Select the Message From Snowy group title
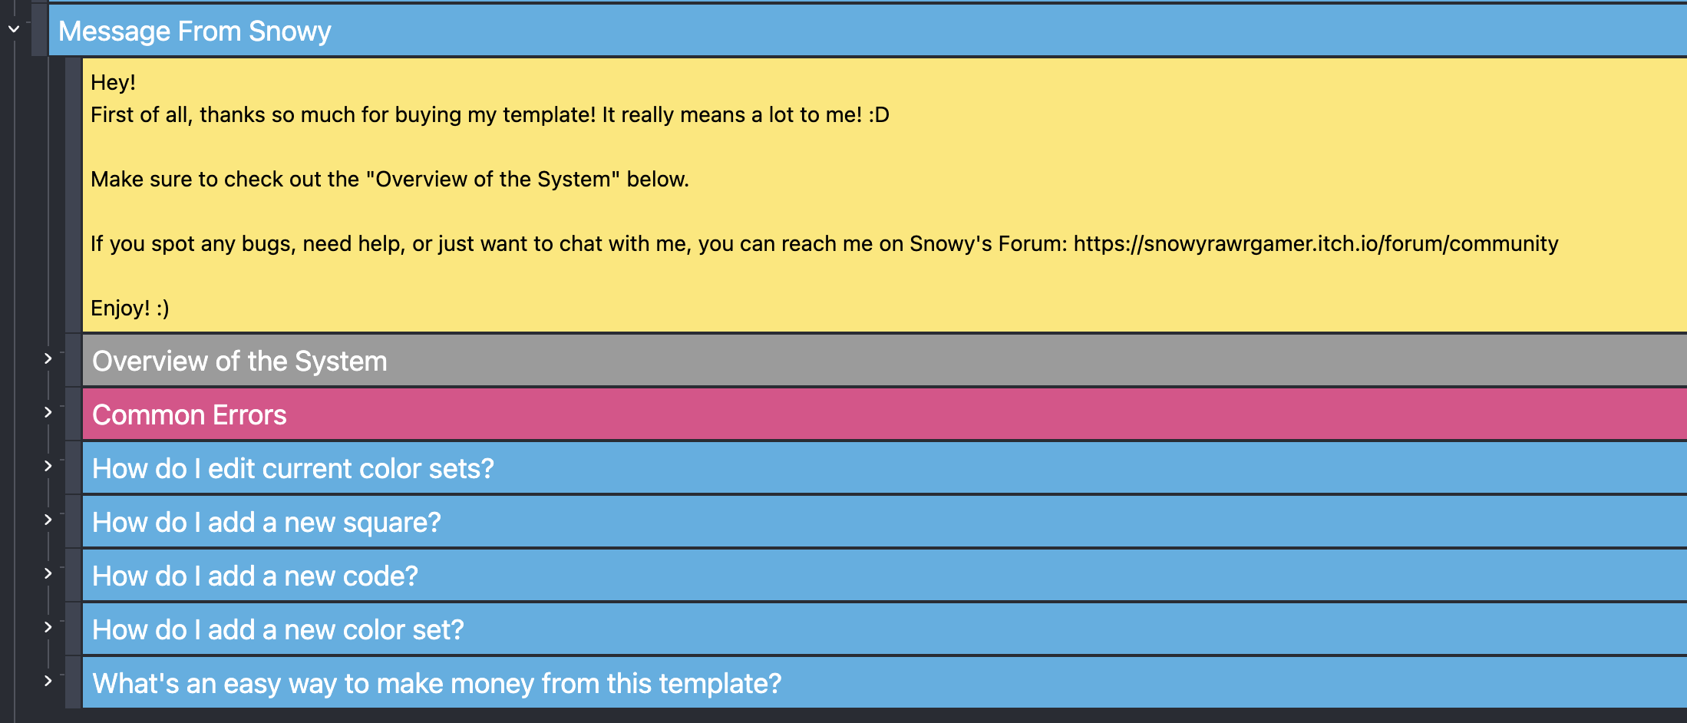The image size is (1687, 723). 195,31
